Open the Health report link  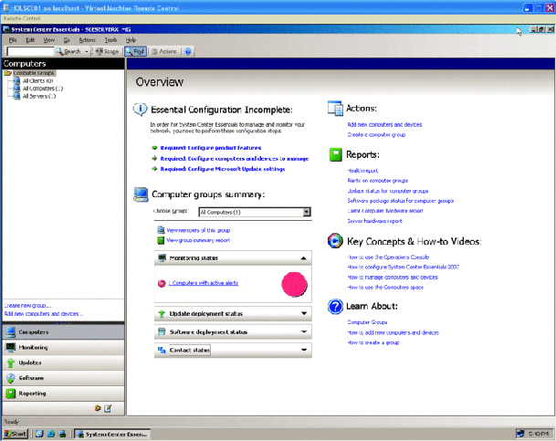point(362,171)
